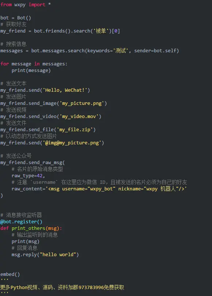Screen dimensions: 212x296
Task: Click the comment '# 输出监听到的消息'
Action: (35, 235)
